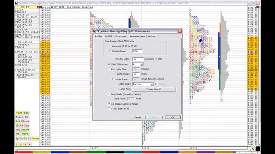Click the Courier New-12 font button
This screenshot has height=154, width=275.
[154, 89]
